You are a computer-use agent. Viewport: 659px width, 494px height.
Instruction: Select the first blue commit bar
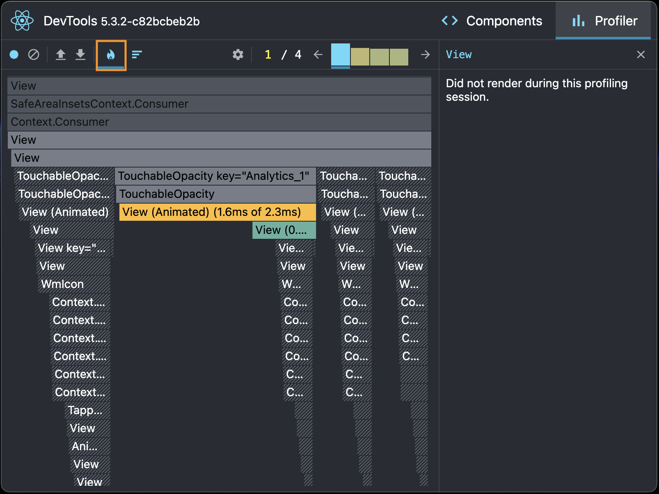pos(340,55)
